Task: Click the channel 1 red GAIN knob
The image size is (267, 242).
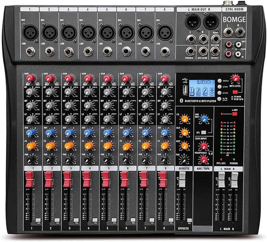Action: 31,78
